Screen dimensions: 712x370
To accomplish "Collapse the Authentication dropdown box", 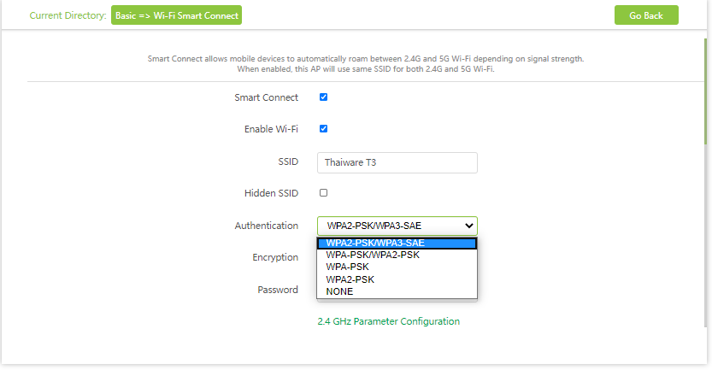I will tap(397, 226).
